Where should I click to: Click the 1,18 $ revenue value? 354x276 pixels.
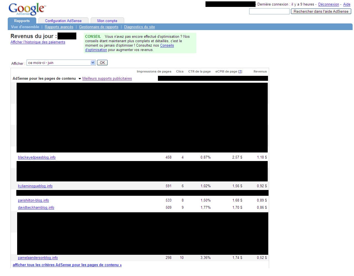coord(262,157)
